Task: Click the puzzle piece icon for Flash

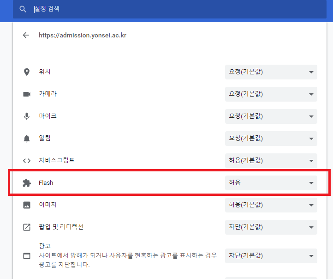Action: 27,182
